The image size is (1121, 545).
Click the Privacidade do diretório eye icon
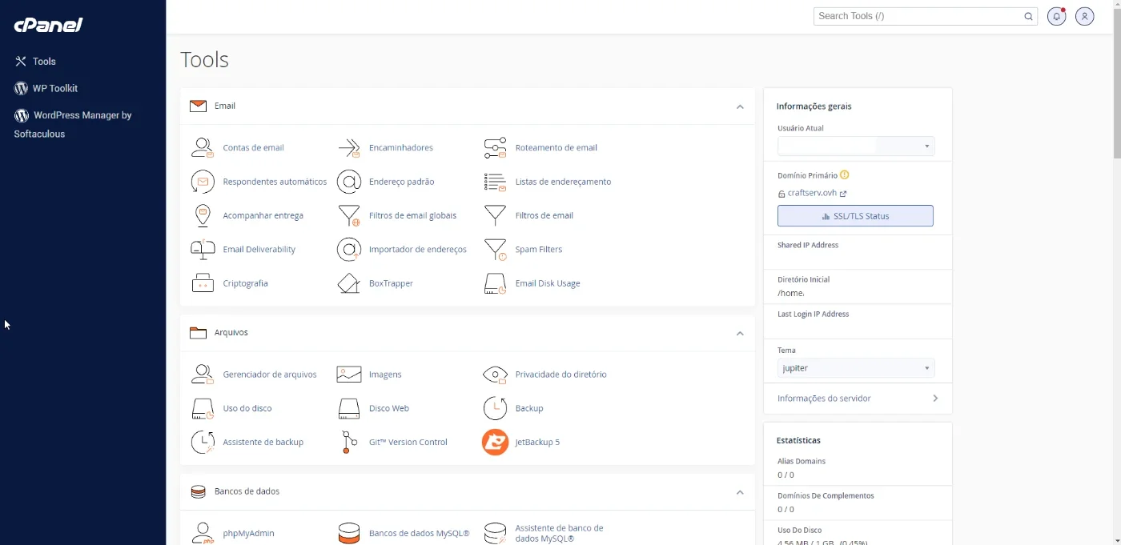496,375
